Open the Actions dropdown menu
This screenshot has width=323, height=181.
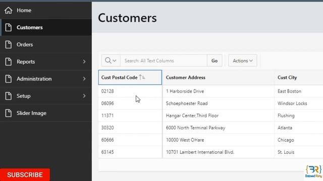(x=242, y=60)
